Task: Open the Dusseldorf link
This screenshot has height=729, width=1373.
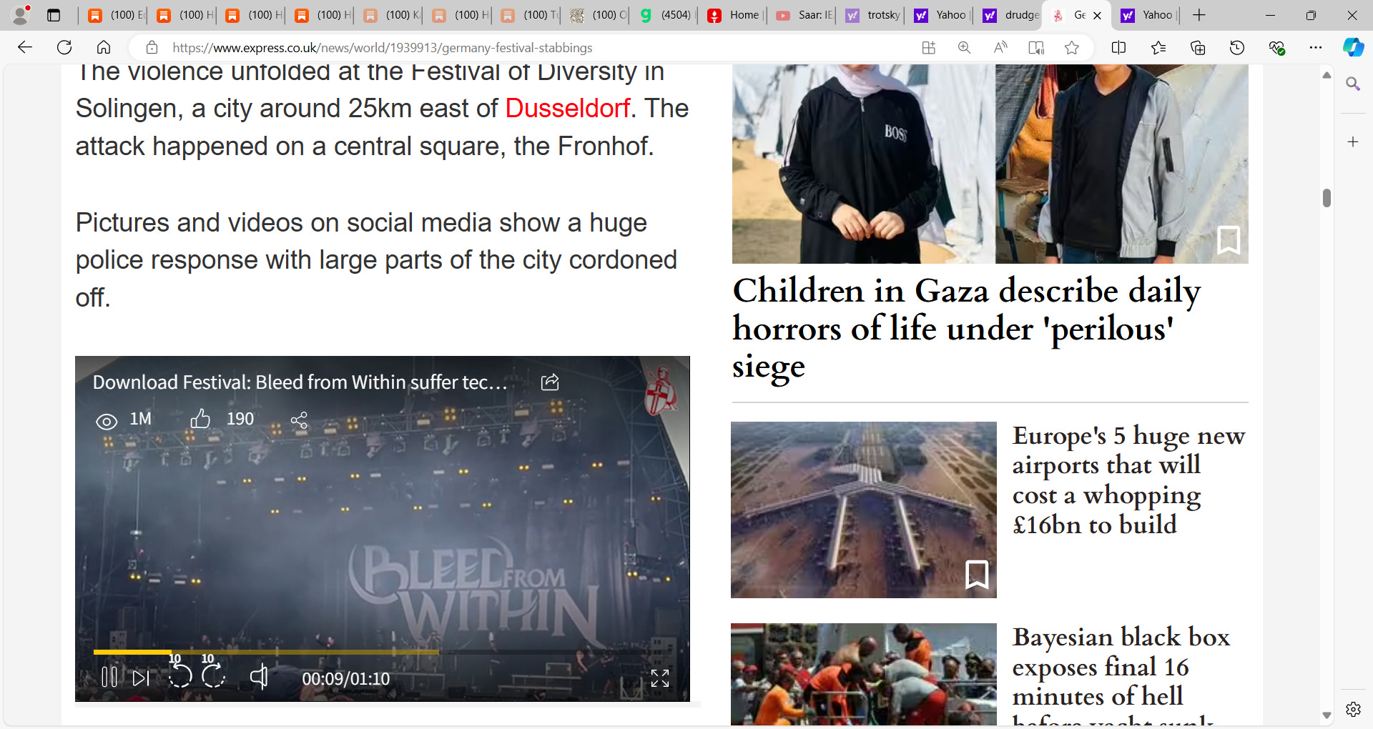Action: [568, 109]
